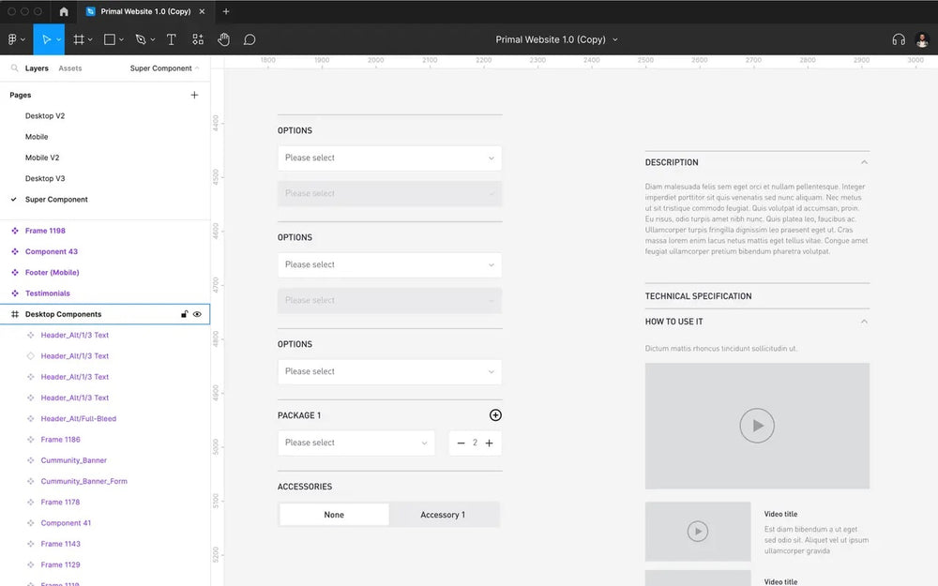Select the Footer (Mobile) layer
The image size is (938, 586).
point(52,273)
